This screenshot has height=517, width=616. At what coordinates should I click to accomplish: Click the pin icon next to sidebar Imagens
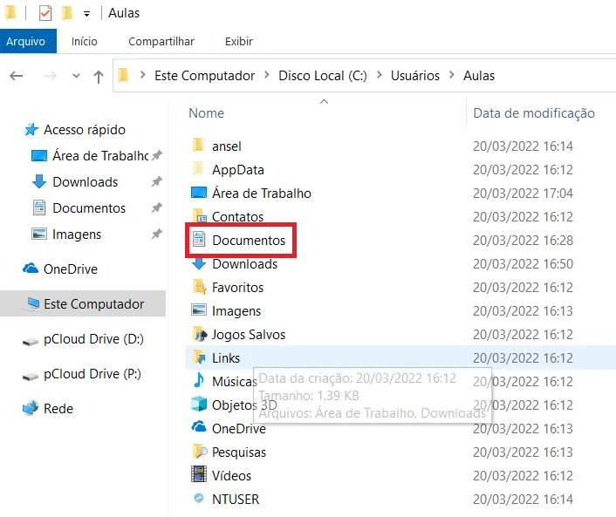pyautogui.click(x=157, y=234)
